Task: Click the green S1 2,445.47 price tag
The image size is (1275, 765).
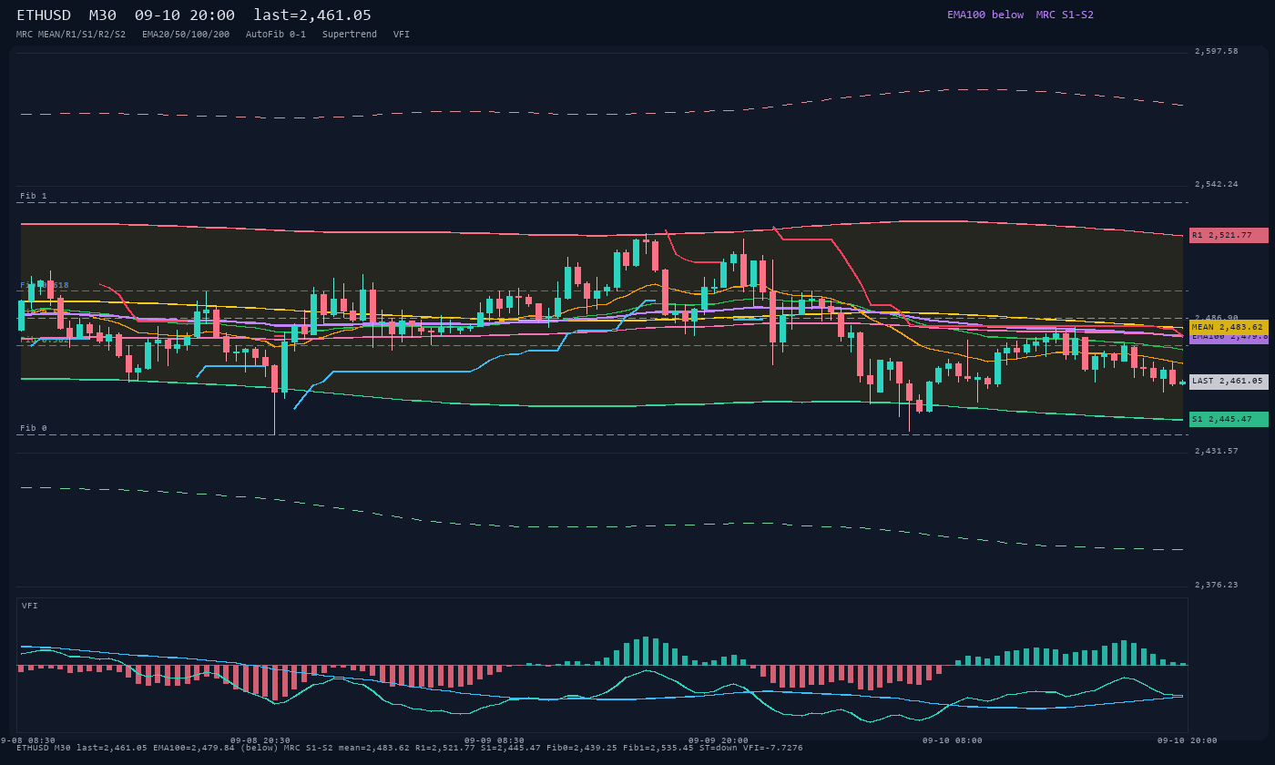Action: 1229,419
